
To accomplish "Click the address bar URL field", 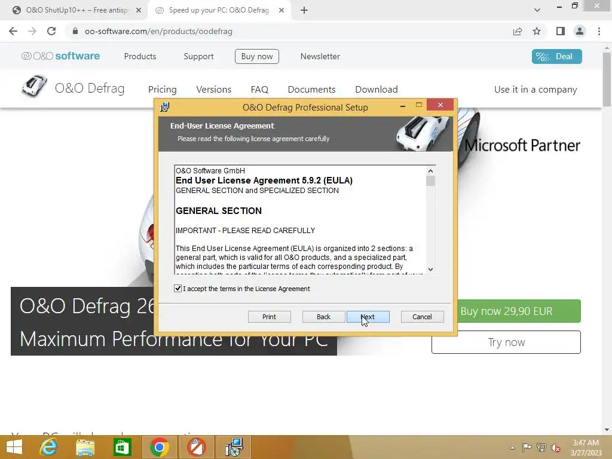I will pyautogui.click(x=289, y=31).
